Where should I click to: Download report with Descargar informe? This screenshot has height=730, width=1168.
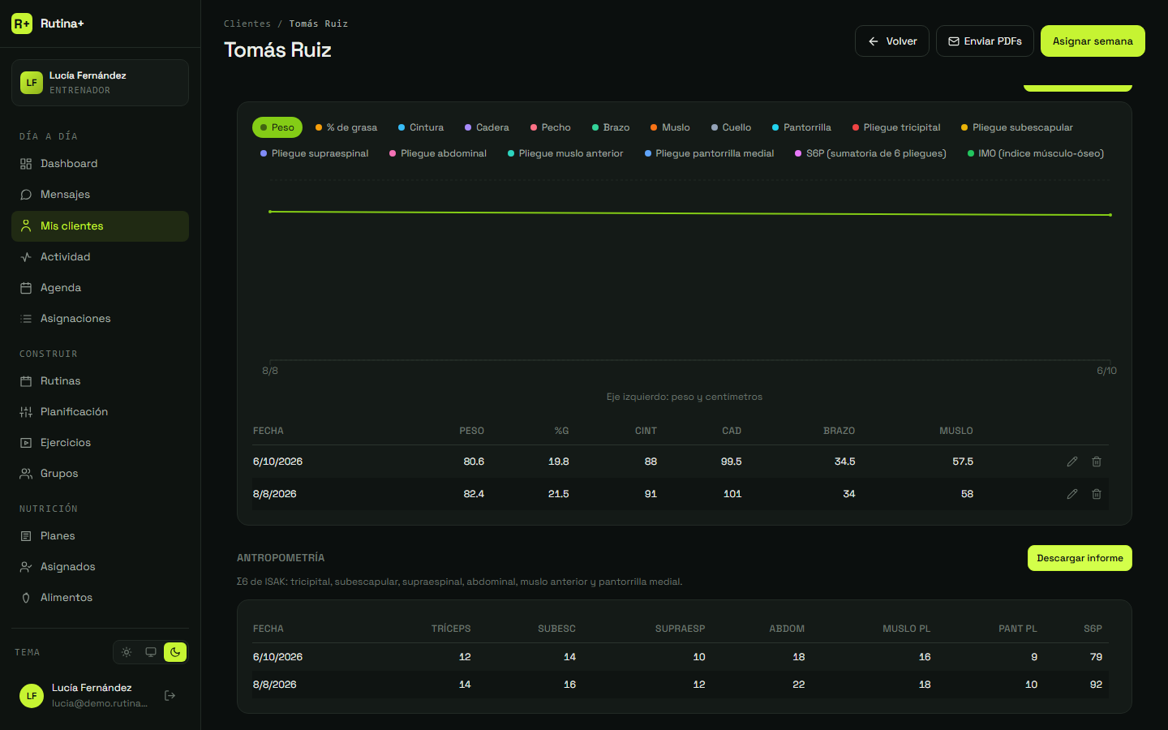pyautogui.click(x=1080, y=558)
